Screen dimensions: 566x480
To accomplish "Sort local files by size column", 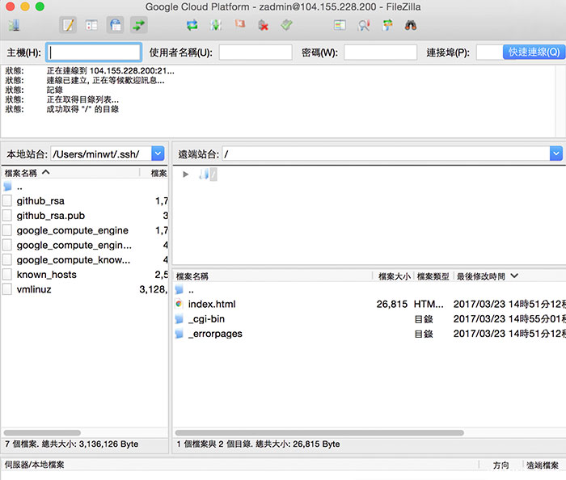I will (x=154, y=173).
